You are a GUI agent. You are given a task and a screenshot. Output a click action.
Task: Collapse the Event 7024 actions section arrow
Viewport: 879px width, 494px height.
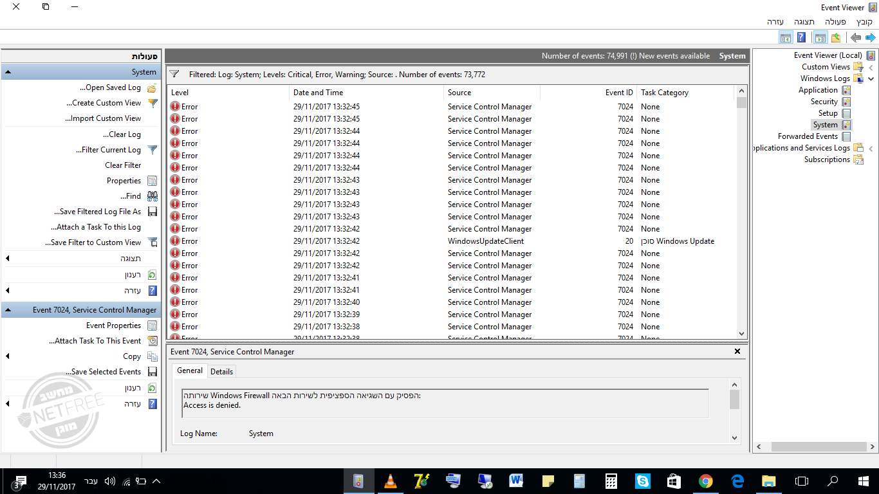point(8,310)
